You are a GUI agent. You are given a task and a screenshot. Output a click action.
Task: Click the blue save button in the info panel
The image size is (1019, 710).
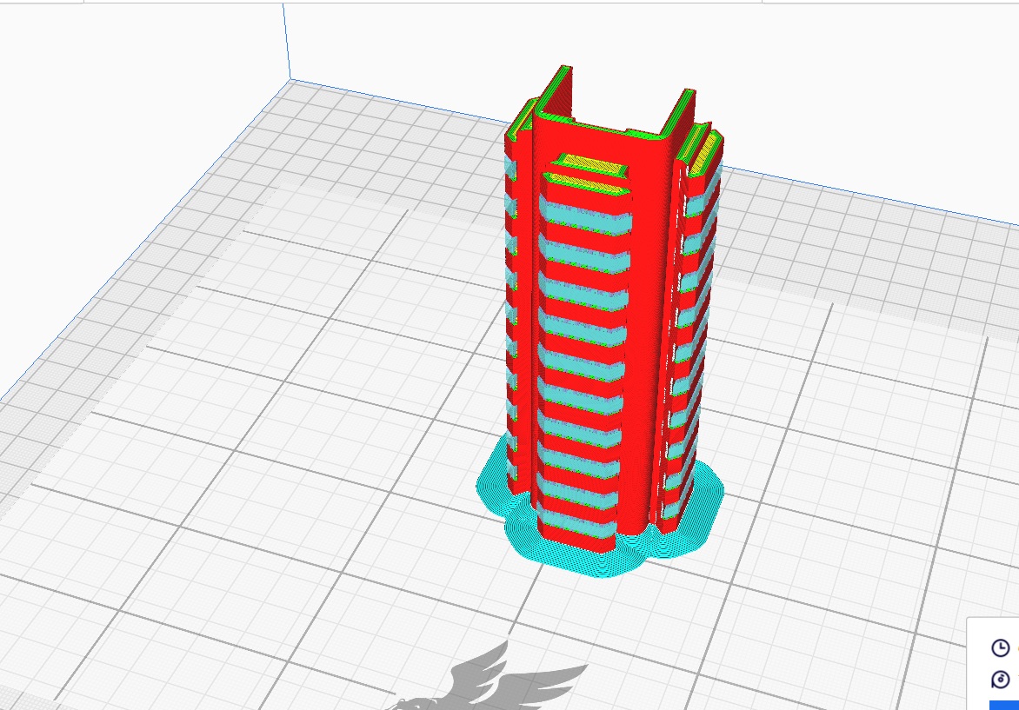pos(1004,705)
